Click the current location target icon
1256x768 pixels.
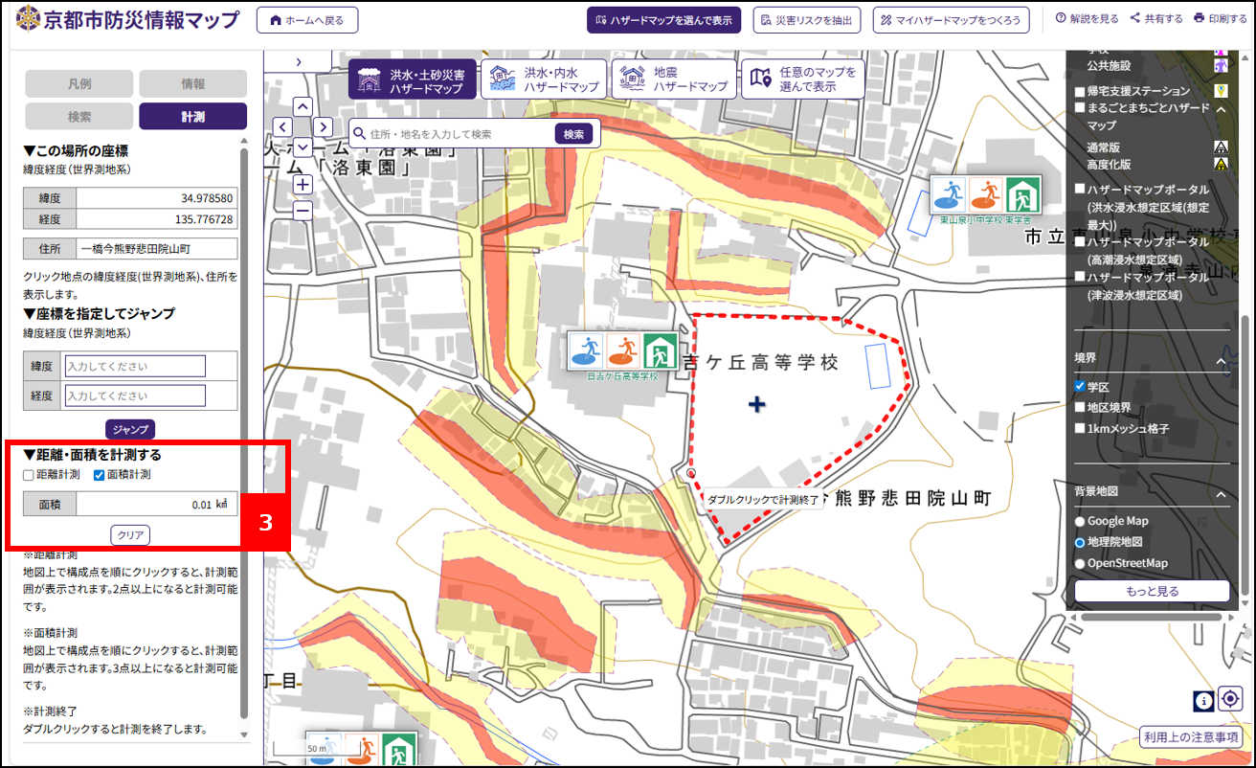tap(1230, 699)
